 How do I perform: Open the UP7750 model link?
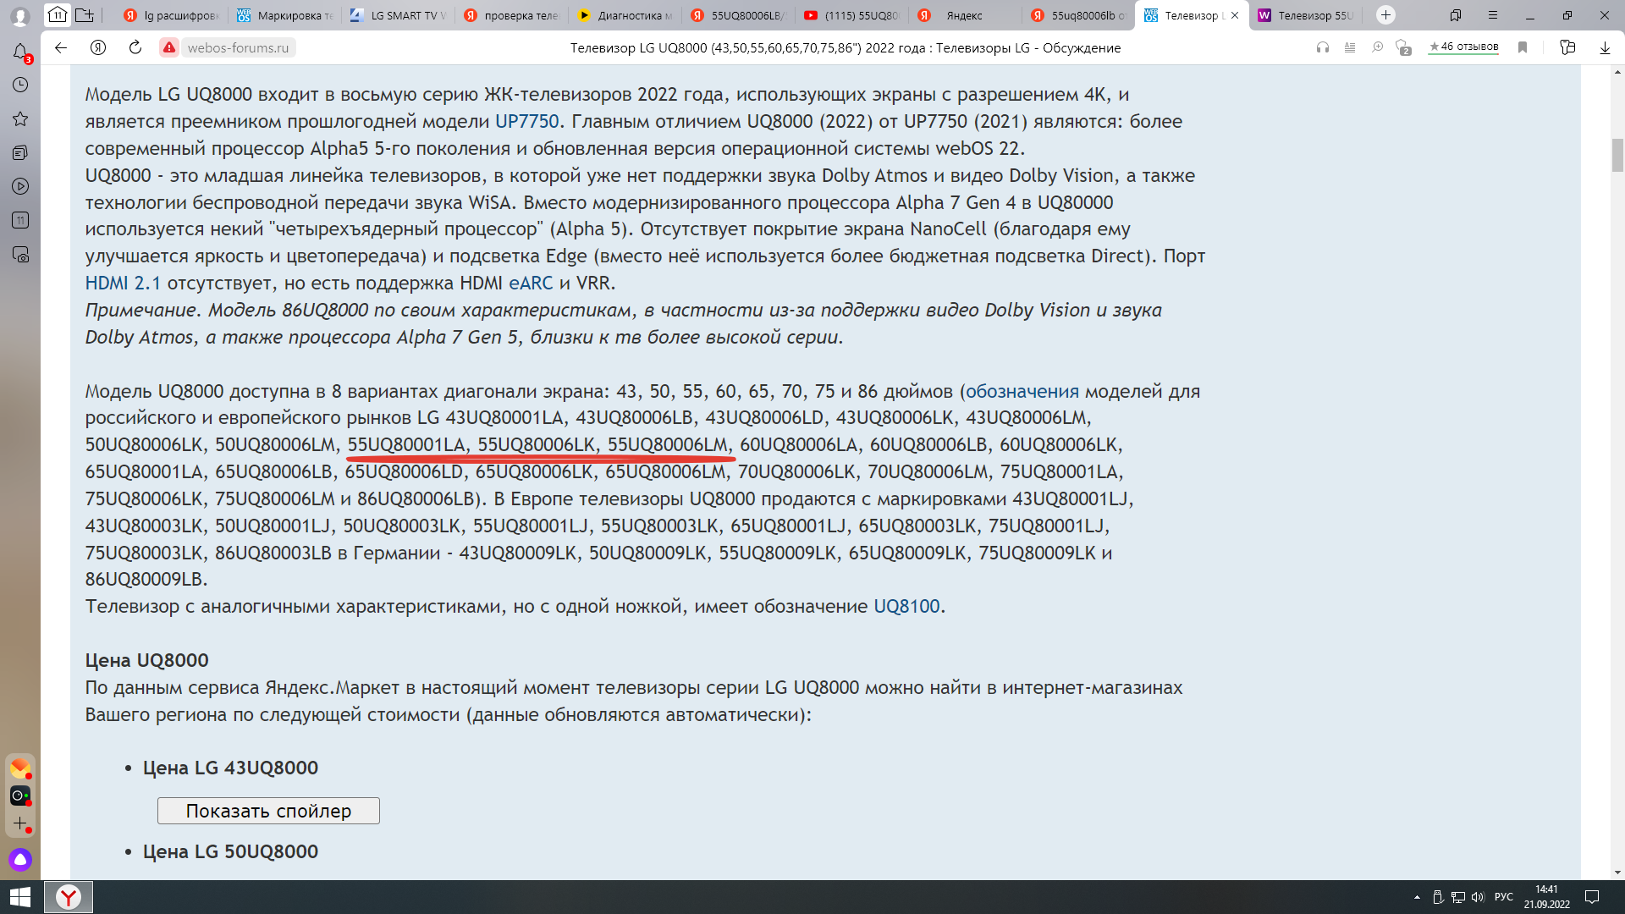click(x=526, y=121)
